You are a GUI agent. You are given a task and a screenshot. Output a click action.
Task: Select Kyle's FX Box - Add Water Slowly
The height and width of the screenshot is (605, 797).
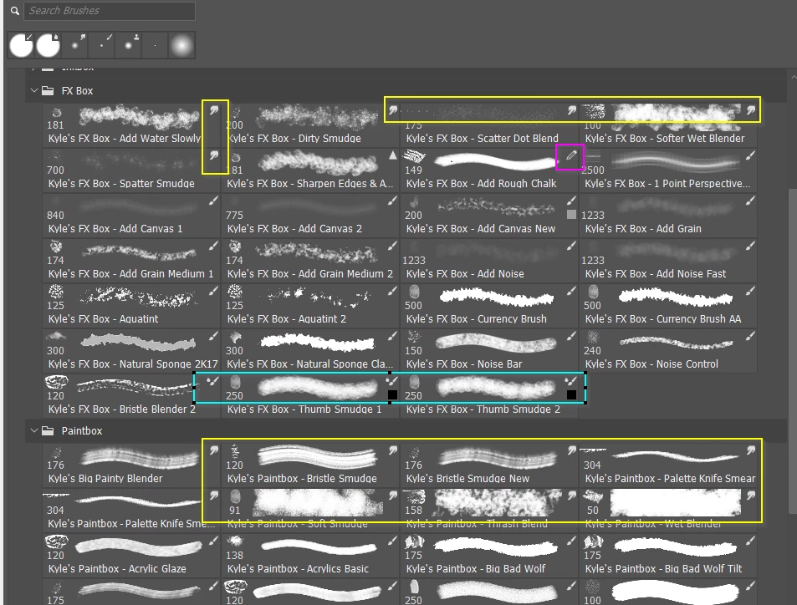click(x=131, y=125)
